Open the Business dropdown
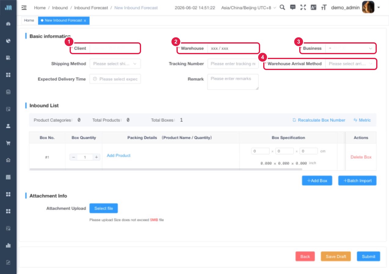This screenshot has height=274, width=389. (351, 48)
